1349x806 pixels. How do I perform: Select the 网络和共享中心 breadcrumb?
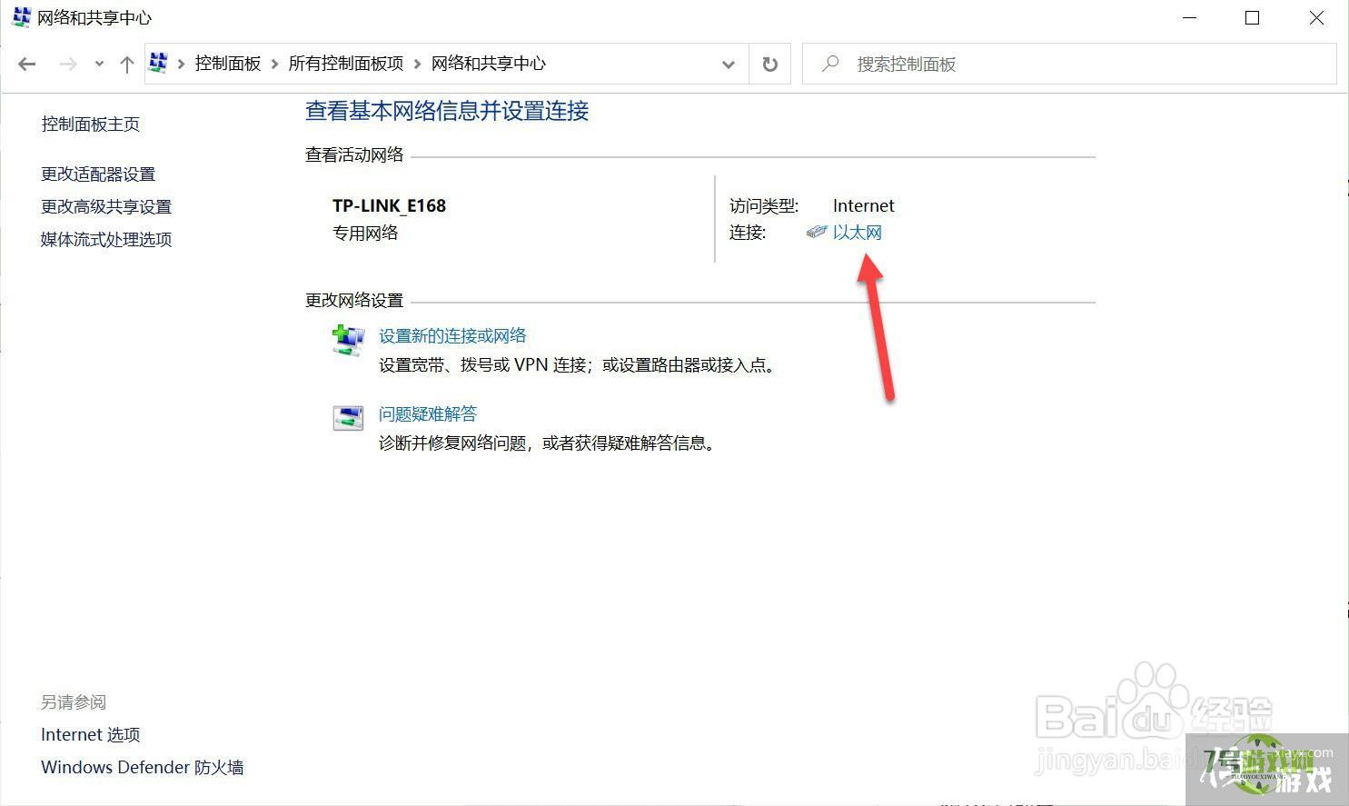pyautogui.click(x=489, y=64)
